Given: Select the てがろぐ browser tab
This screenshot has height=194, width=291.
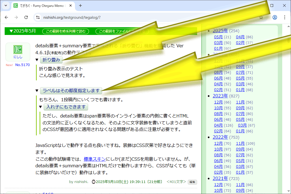Looking at the screenshot, I should pos(41,6).
